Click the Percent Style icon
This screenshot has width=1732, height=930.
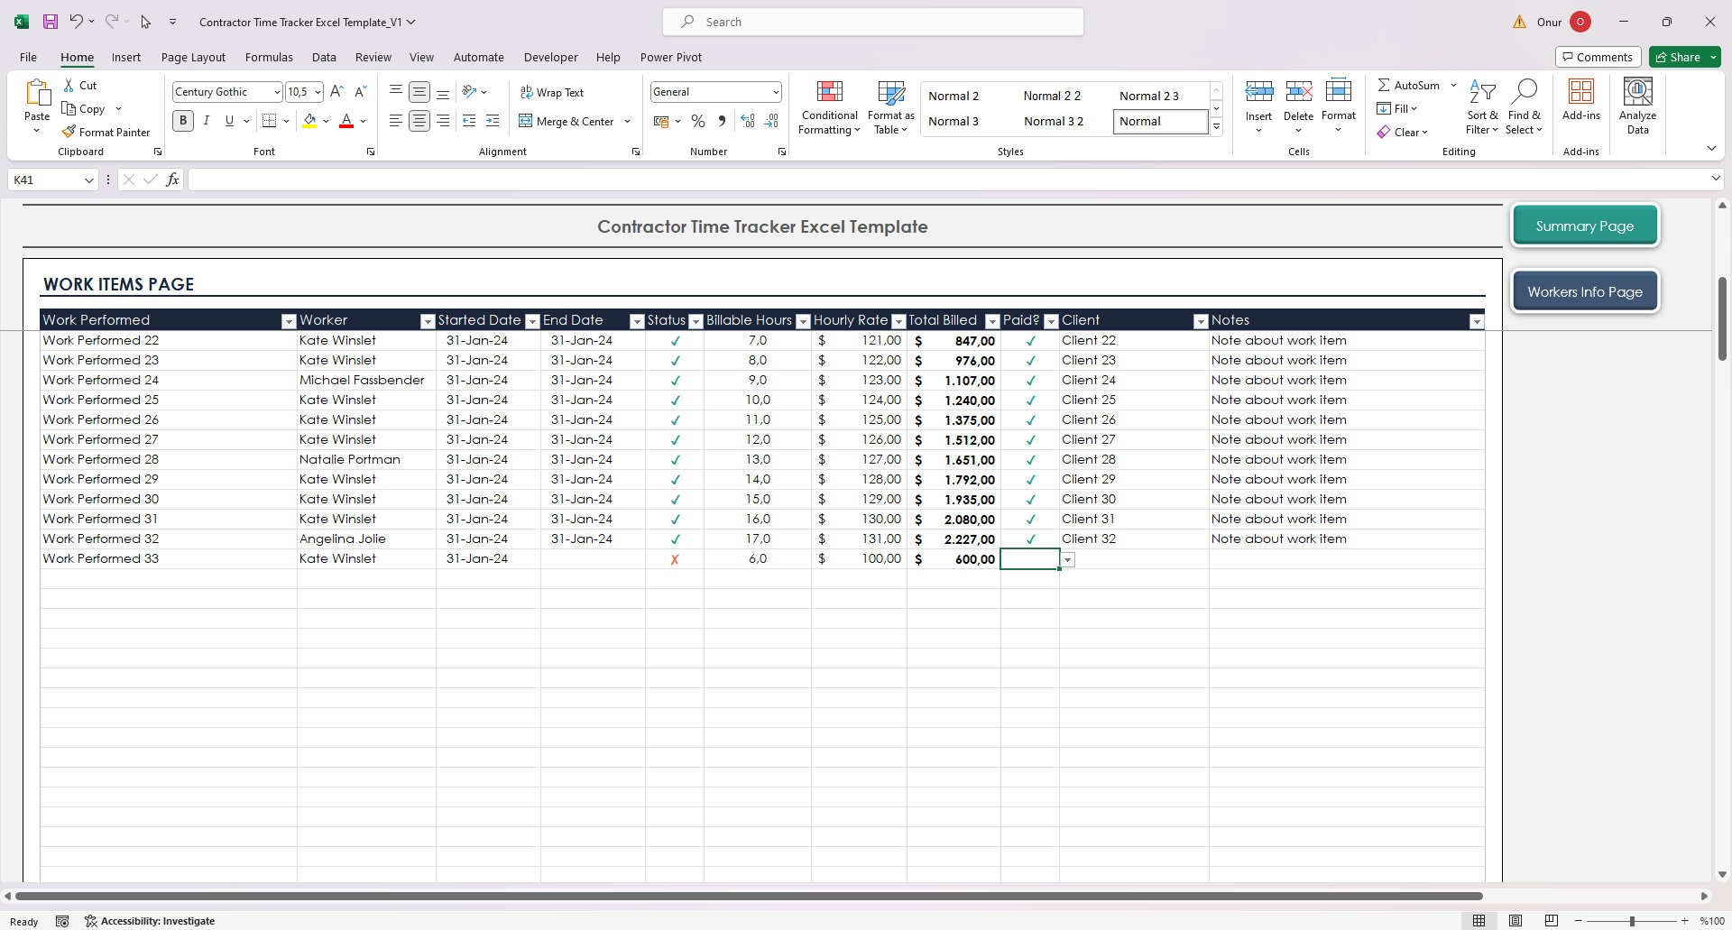[697, 120]
